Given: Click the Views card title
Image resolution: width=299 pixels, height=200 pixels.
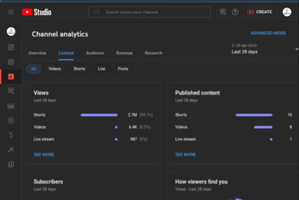Looking at the screenshot, I should click(41, 93).
